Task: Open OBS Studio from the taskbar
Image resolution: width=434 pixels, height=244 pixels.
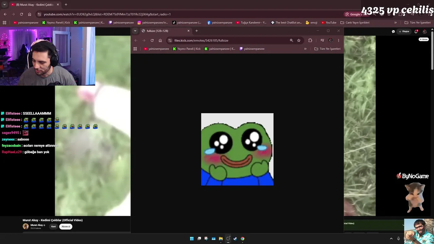Action: (x=228, y=239)
